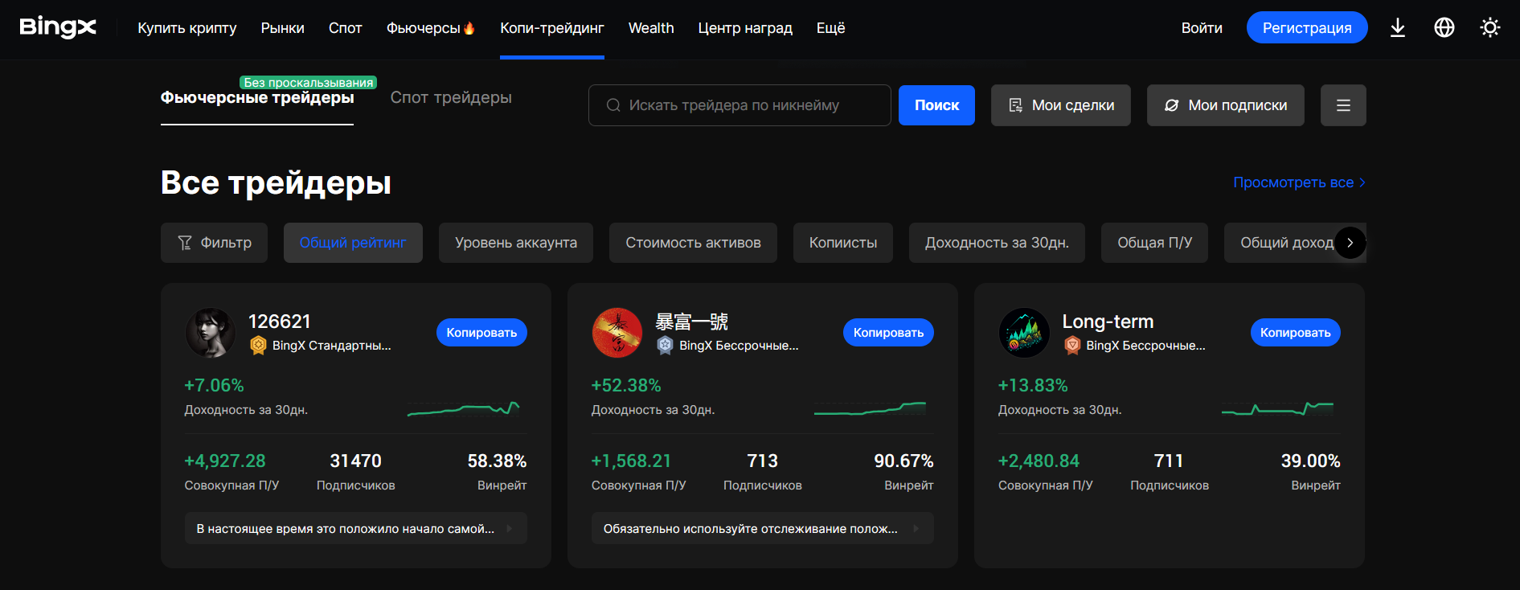Toggle light/dark theme sun icon
The height and width of the screenshot is (590, 1520).
click(x=1489, y=28)
